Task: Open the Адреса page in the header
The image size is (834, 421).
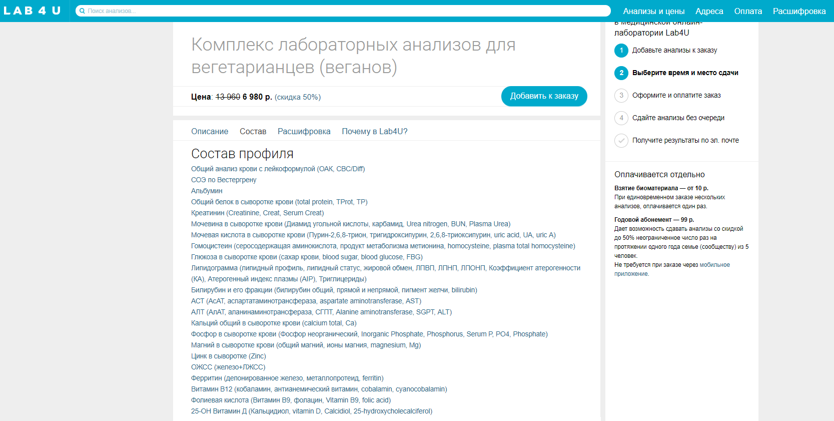Action: (709, 11)
